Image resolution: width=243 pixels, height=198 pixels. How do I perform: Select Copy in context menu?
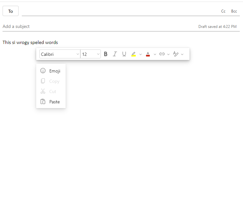[x=51, y=81]
